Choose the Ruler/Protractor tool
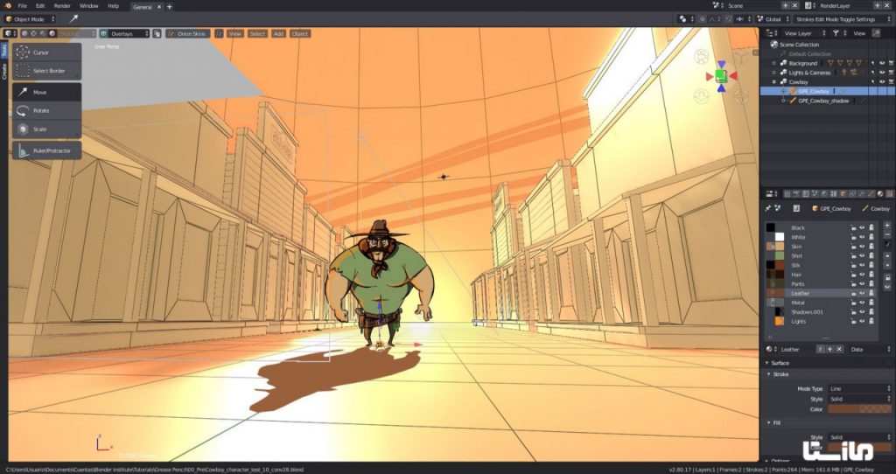The image size is (896, 474). tap(46, 150)
